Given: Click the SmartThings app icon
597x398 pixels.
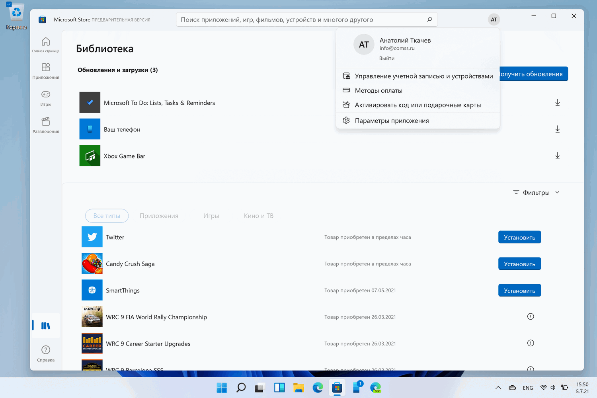Looking at the screenshot, I should coord(92,290).
